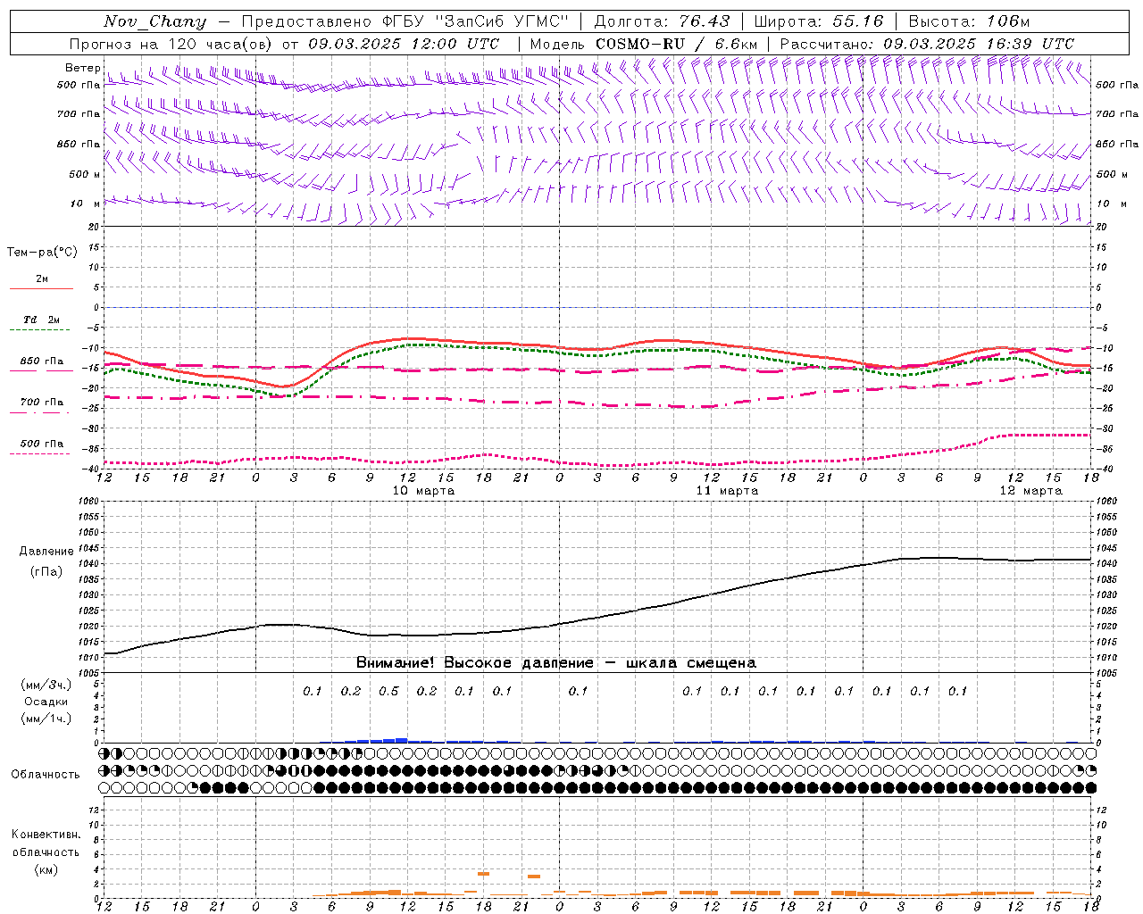The height and width of the screenshot is (914, 1143).
Task: Click the "Конвективн." convective cloud label
Action: click(46, 835)
